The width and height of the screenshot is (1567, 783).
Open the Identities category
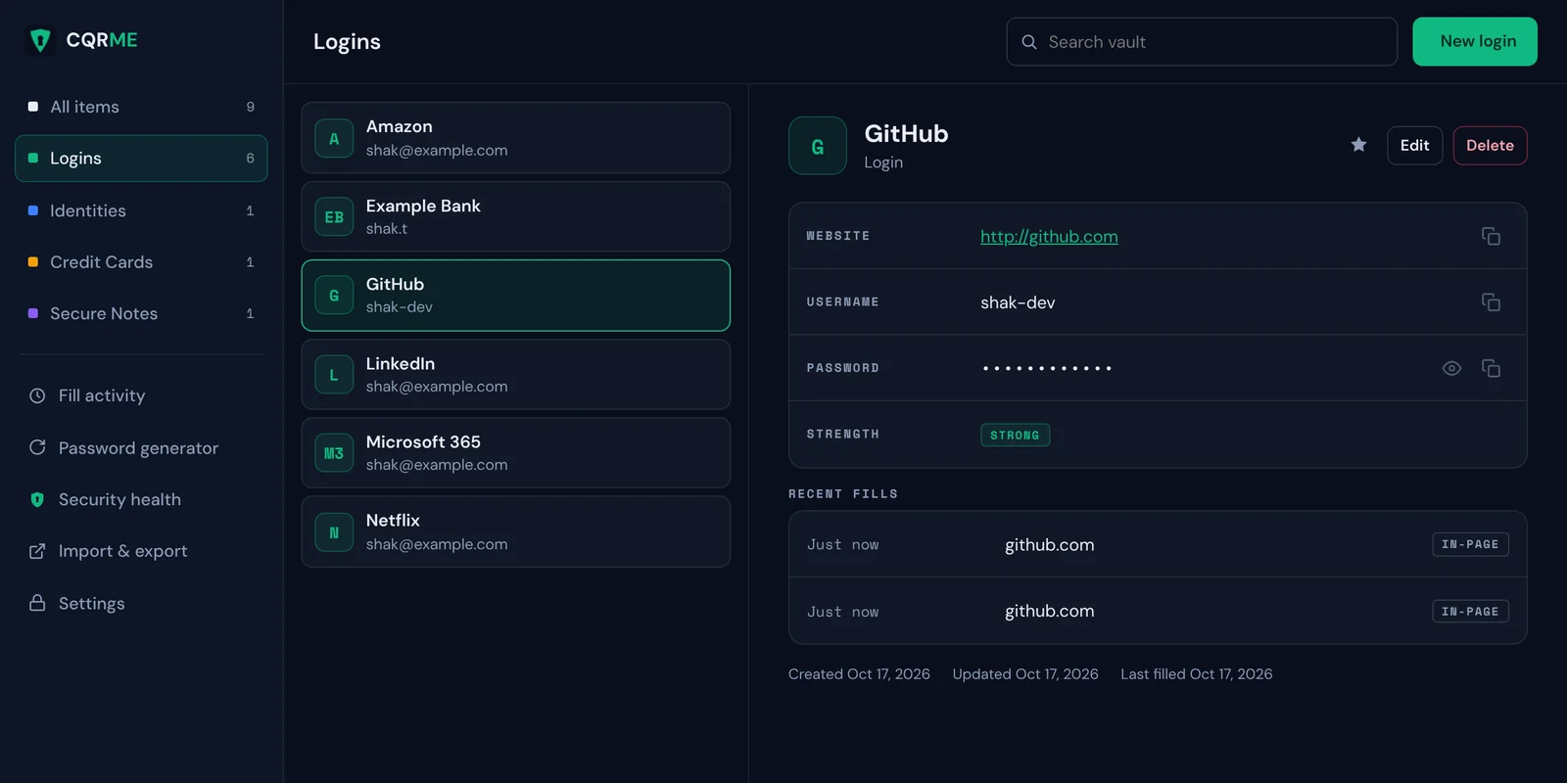click(x=141, y=210)
